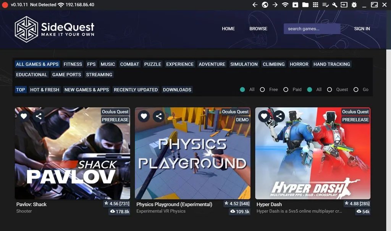View the tasks queue icon in the toolbar
391x231 pixels.
[326, 5]
